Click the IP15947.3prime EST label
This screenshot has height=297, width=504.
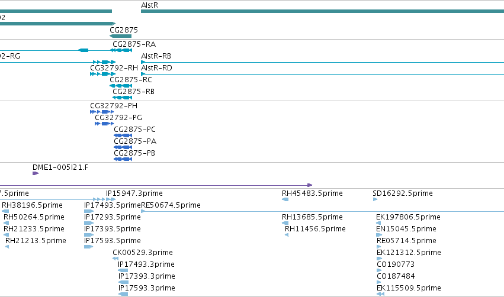pos(134,193)
